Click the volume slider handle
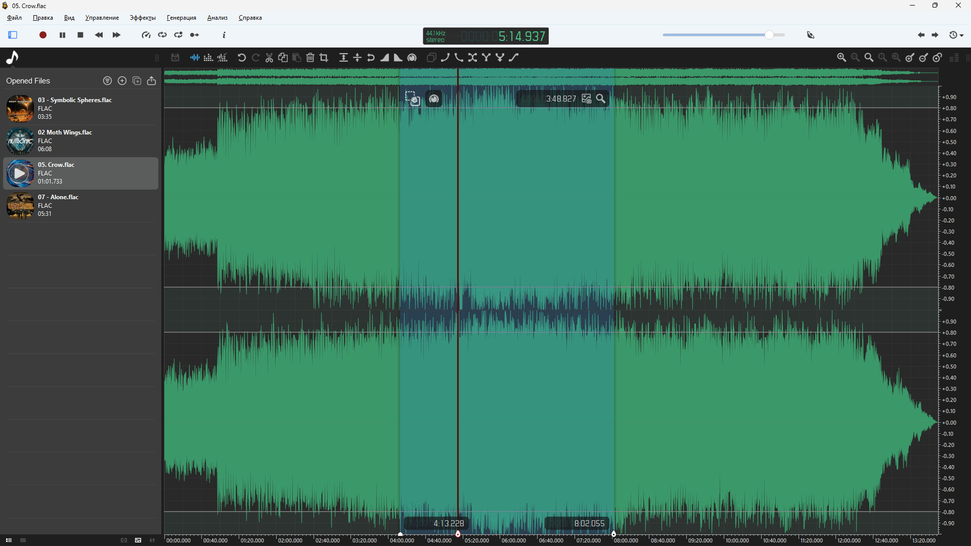 (769, 35)
